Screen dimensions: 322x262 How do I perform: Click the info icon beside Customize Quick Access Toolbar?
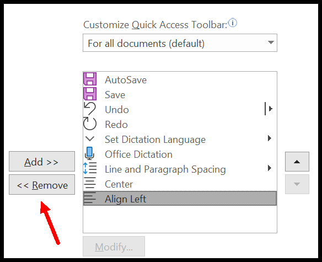[233, 23]
